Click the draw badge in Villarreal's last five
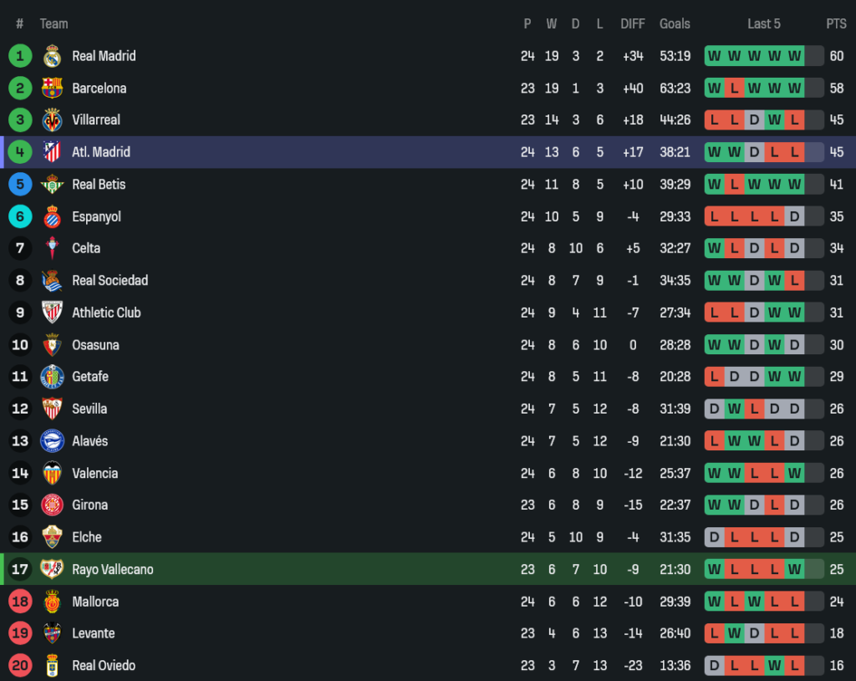 click(x=754, y=120)
